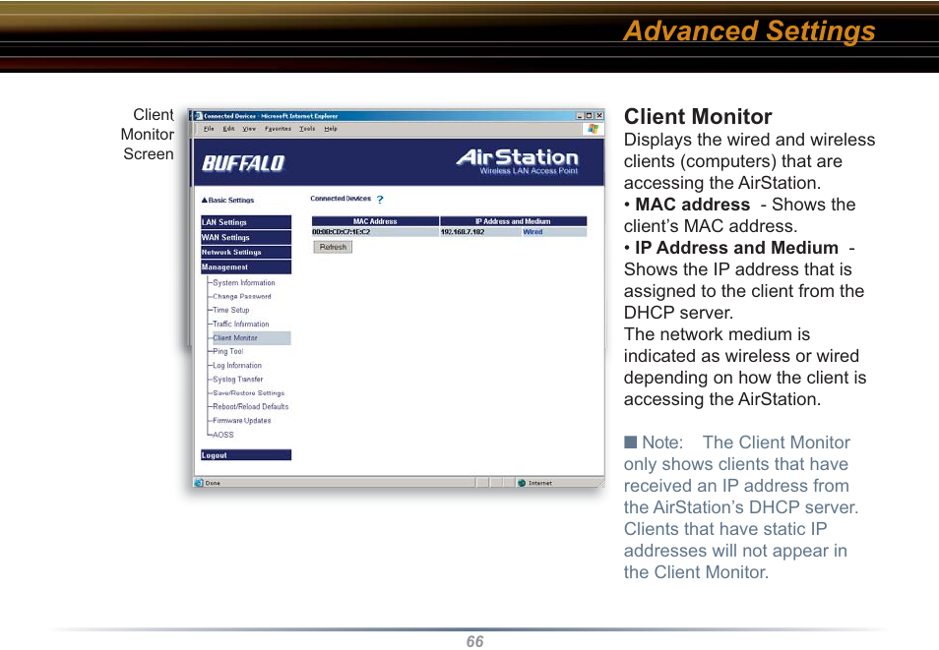
Task: Click the BUFFALO logo
Action: [x=243, y=163]
